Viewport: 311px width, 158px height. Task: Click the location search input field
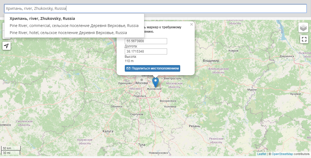(155, 8)
